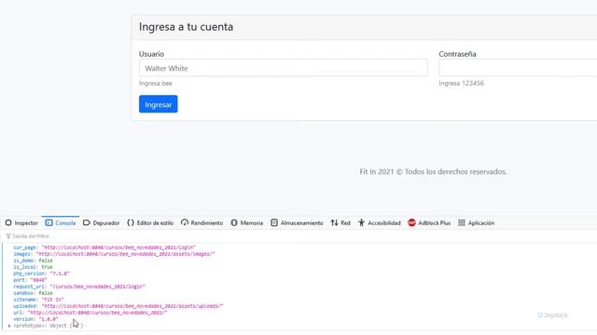This screenshot has height=335, width=597.
Task: Click the url property value
Action: (x=97, y=313)
